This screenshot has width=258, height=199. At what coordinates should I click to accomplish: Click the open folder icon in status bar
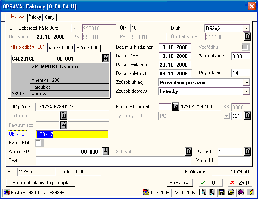pyautogui.click(x=231, y=192)
